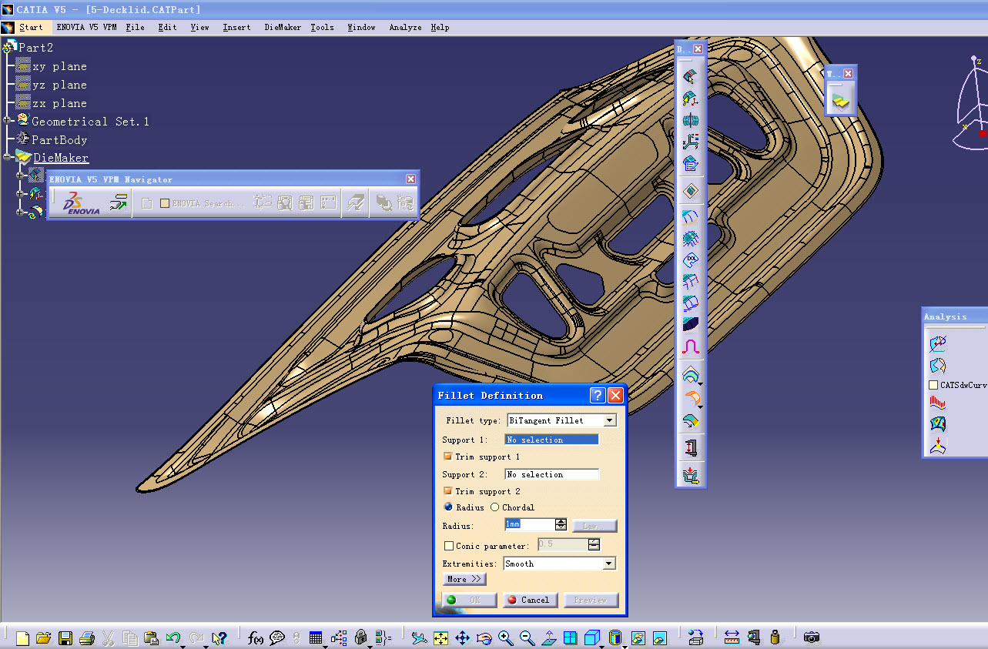Image resolution: width=988 pixels, height=649 pixels.
Task: Select the Radius radio option
Action: click(448, 507)
